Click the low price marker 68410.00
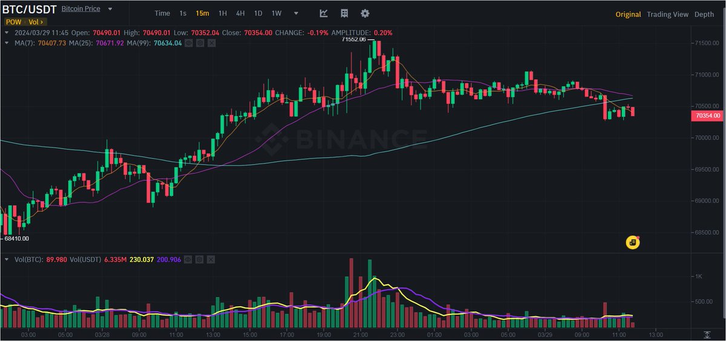The height and width of the screenshot is (341, 726). point(18,239)
